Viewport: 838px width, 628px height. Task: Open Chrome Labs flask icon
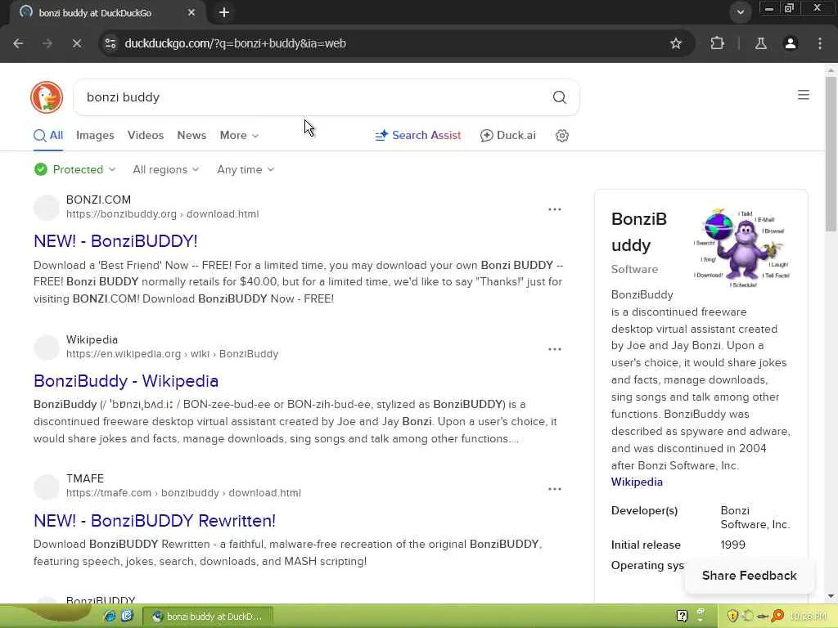(760, 43)
